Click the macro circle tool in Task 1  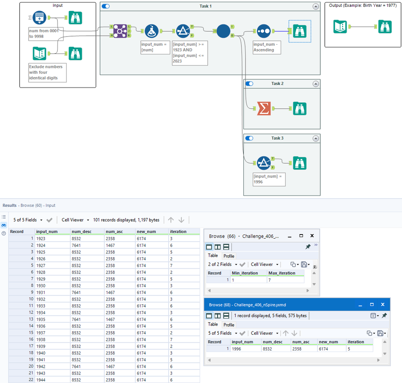click(223, 31)
